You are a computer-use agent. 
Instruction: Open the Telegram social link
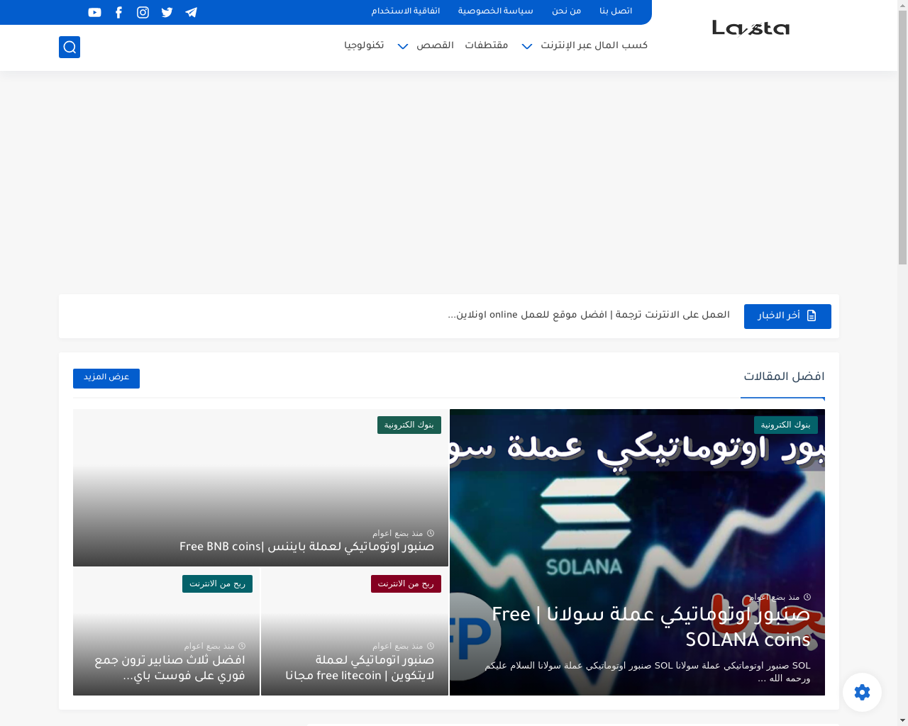[191, 12]
